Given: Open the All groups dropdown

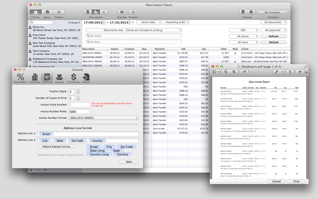Looking at the screenshot, I should pos(74,23).
